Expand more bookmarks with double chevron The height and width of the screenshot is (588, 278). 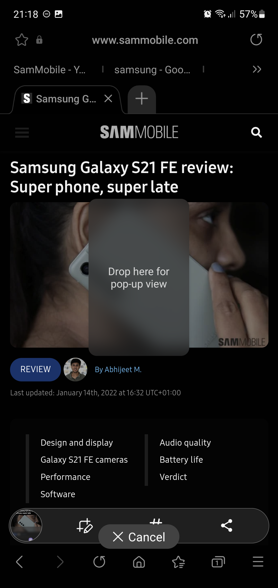257,69
